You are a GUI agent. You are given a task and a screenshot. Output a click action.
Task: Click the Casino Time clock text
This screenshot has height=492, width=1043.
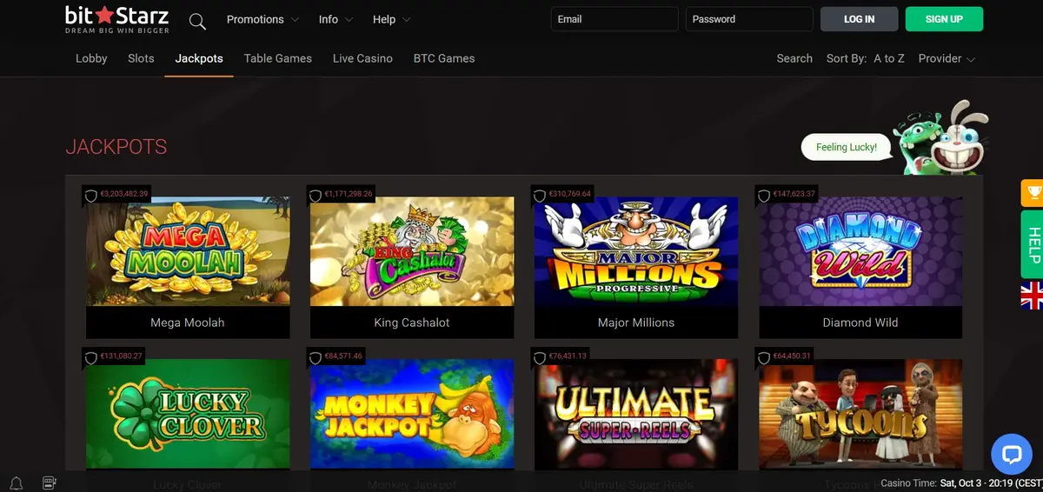(x=960, y=483)
